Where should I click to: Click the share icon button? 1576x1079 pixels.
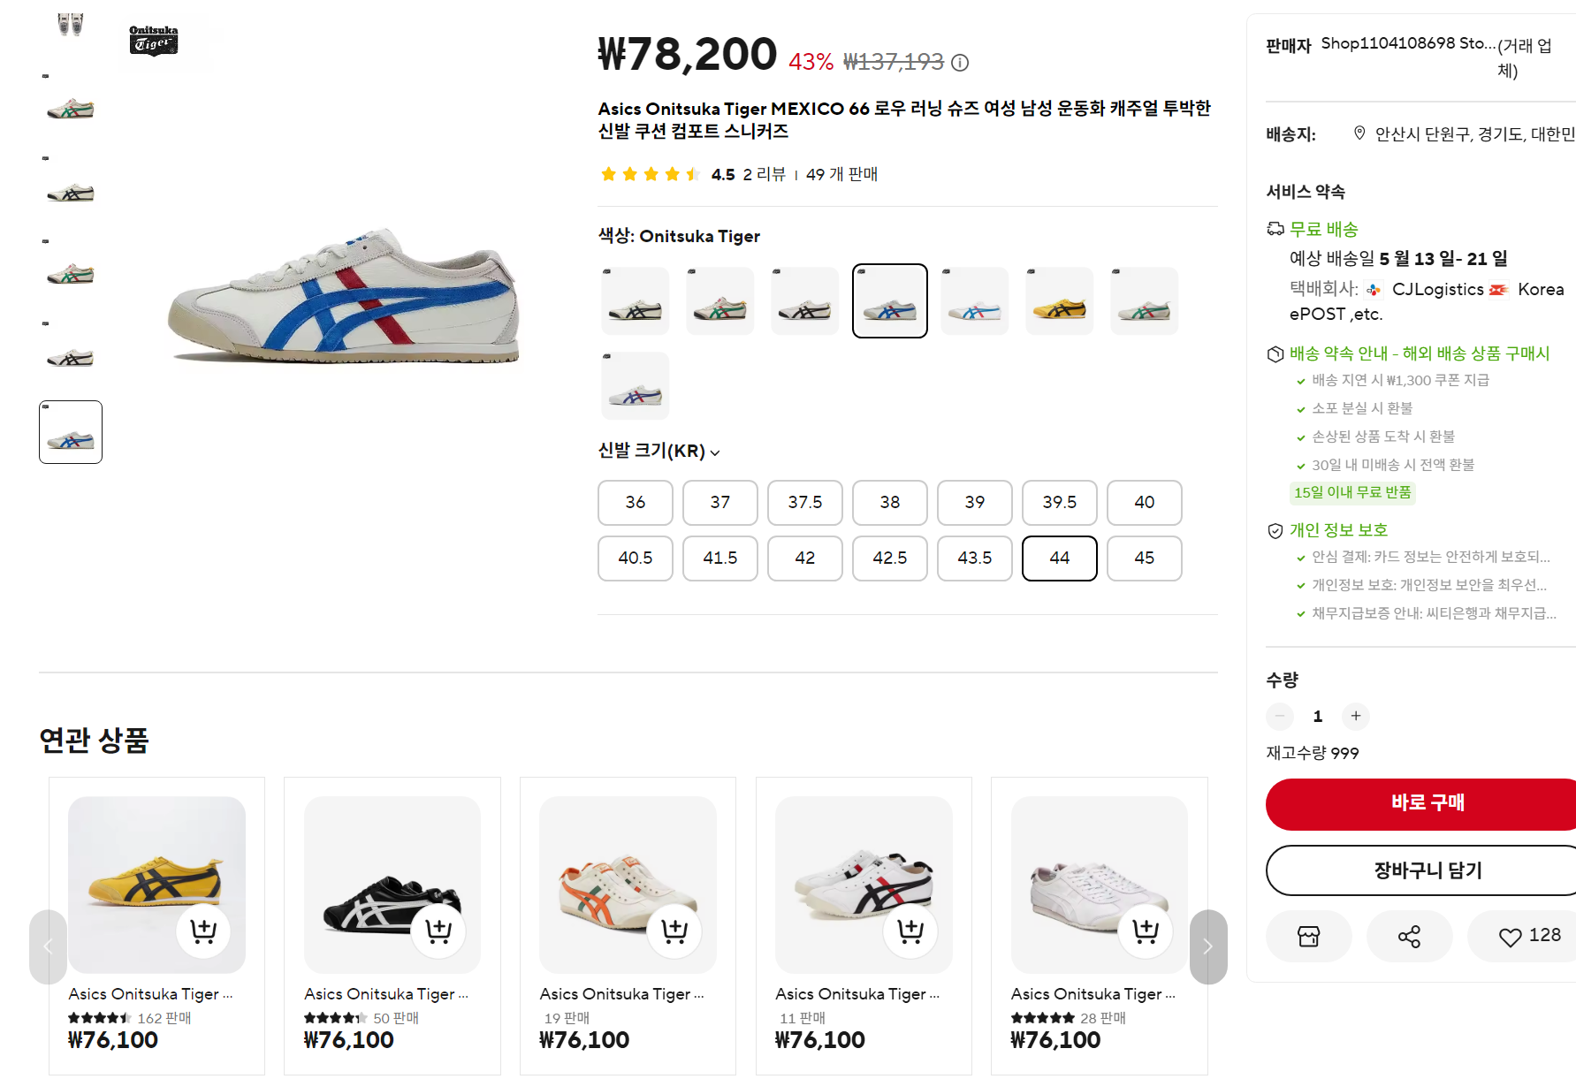point(1409,936)
